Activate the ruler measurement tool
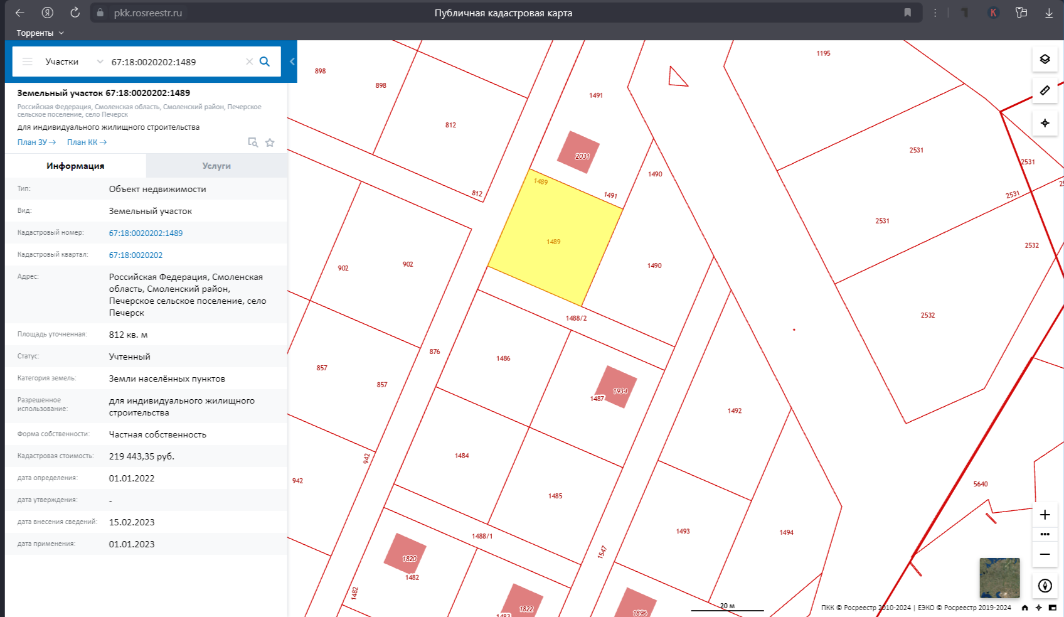 [x=1045, y=90]
